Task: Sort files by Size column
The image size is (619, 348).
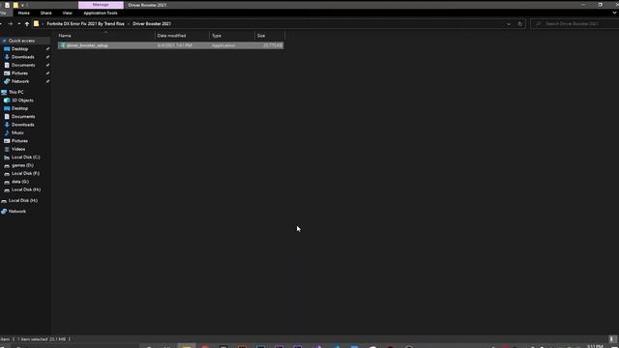Action: tap(269, 36)
